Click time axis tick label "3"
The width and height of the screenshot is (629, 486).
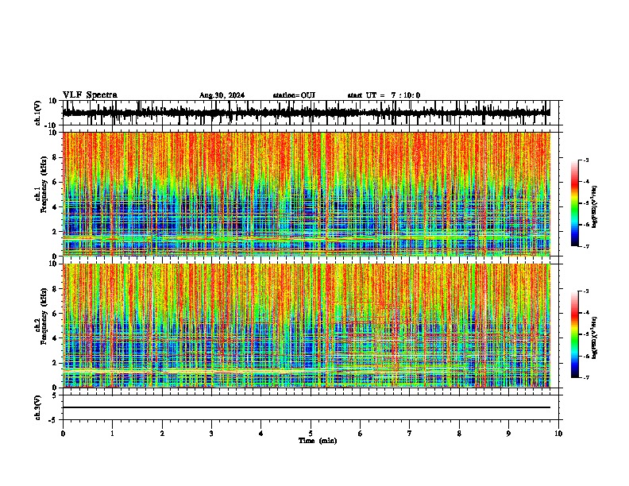coord(211,433)
